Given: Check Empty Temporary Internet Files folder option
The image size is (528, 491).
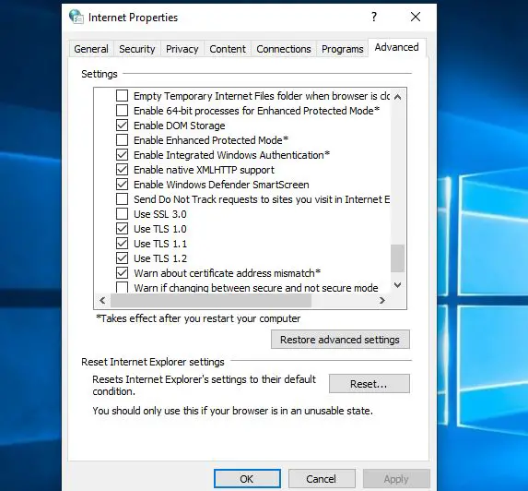Looking at the screenshot, I should click(x=122, y=96).
